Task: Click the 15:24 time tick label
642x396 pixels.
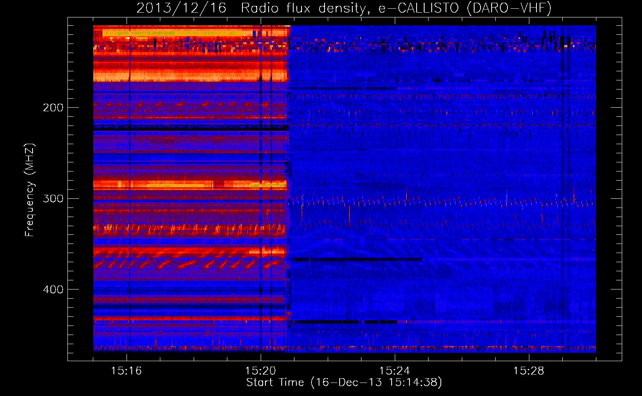Action: (x=394, y=371)
